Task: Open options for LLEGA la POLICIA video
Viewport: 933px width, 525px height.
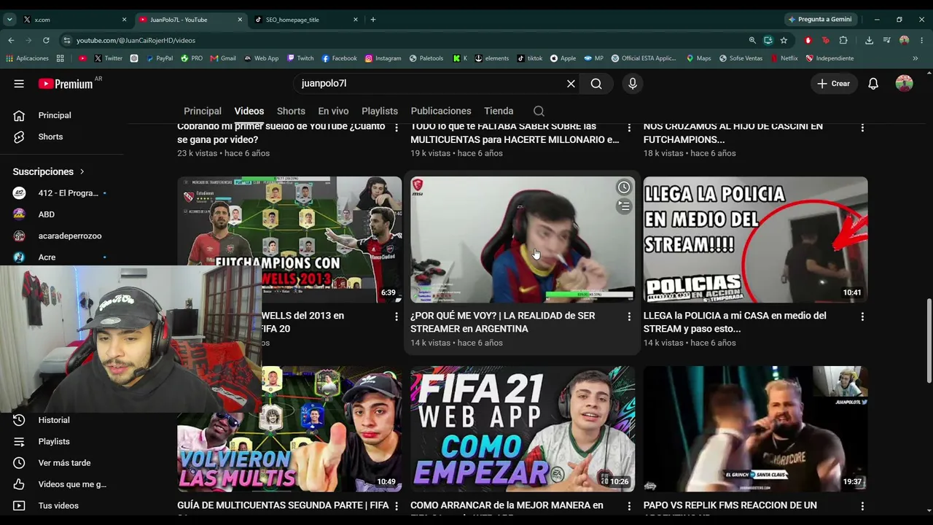Action: pos(862,316)
